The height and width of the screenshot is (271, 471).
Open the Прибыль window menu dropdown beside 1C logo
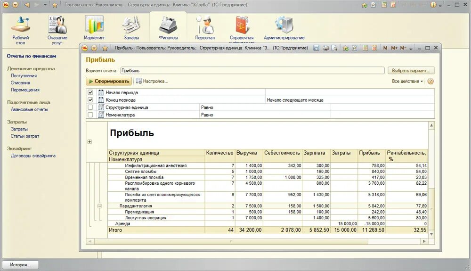(94, 48)
